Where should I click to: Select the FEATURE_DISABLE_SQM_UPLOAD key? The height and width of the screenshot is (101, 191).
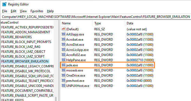tap(27, 76)
